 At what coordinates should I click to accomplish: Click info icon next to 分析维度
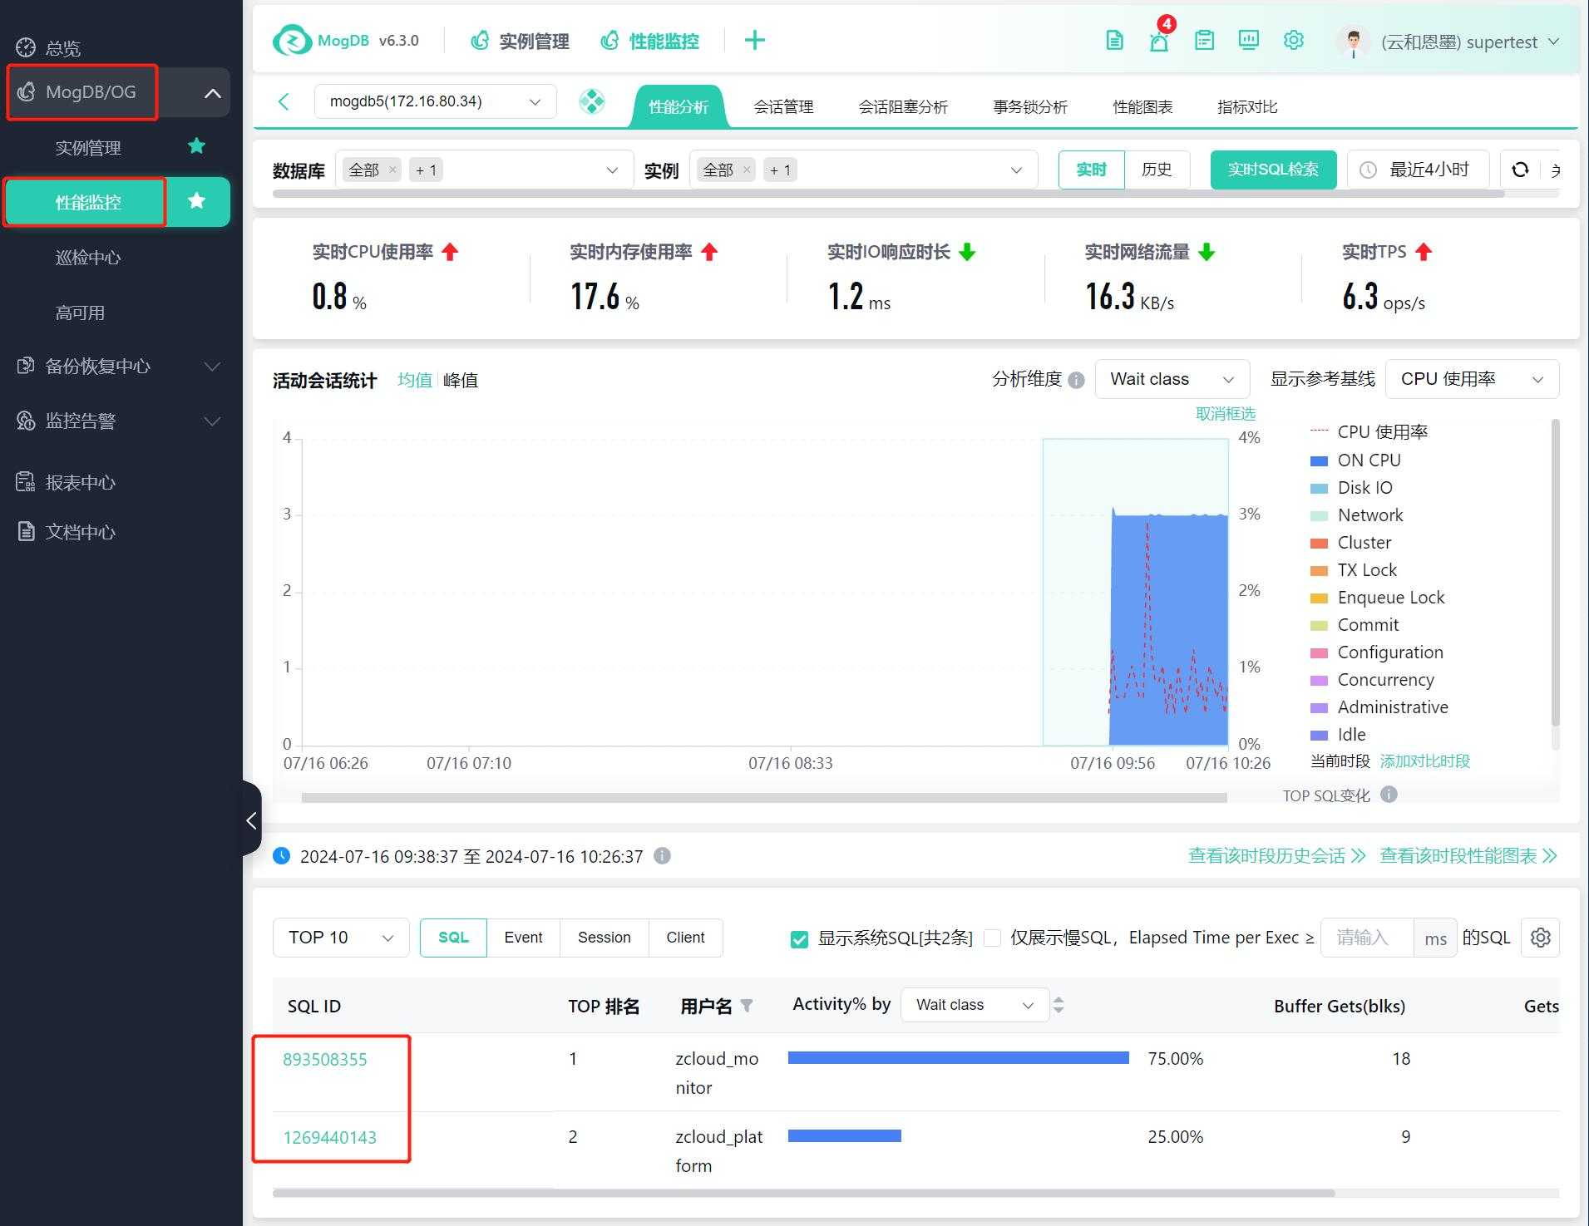[1076, 380]
